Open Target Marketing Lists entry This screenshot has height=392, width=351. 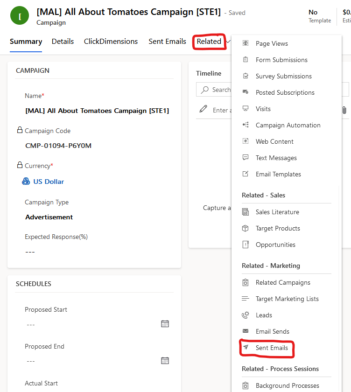[x=287, y=299]
